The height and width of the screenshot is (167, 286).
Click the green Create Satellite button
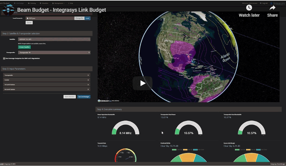[24, 47]
